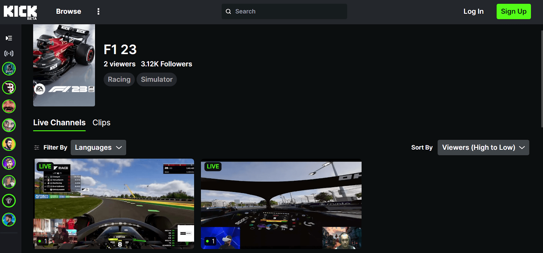Click the live broadcast icon in sidebar

[x=9, y=53]
